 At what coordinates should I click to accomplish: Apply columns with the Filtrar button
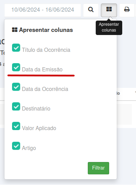[98, 168]
